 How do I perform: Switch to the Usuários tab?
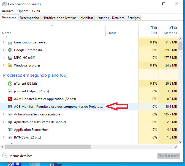coord(102,18)
